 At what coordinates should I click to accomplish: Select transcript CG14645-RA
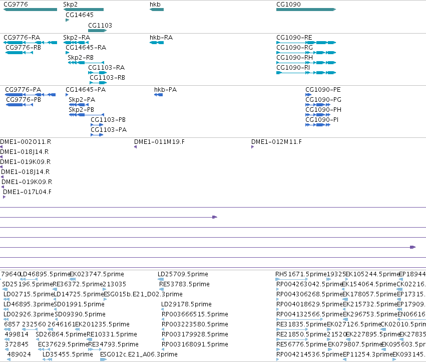point(68,53)
